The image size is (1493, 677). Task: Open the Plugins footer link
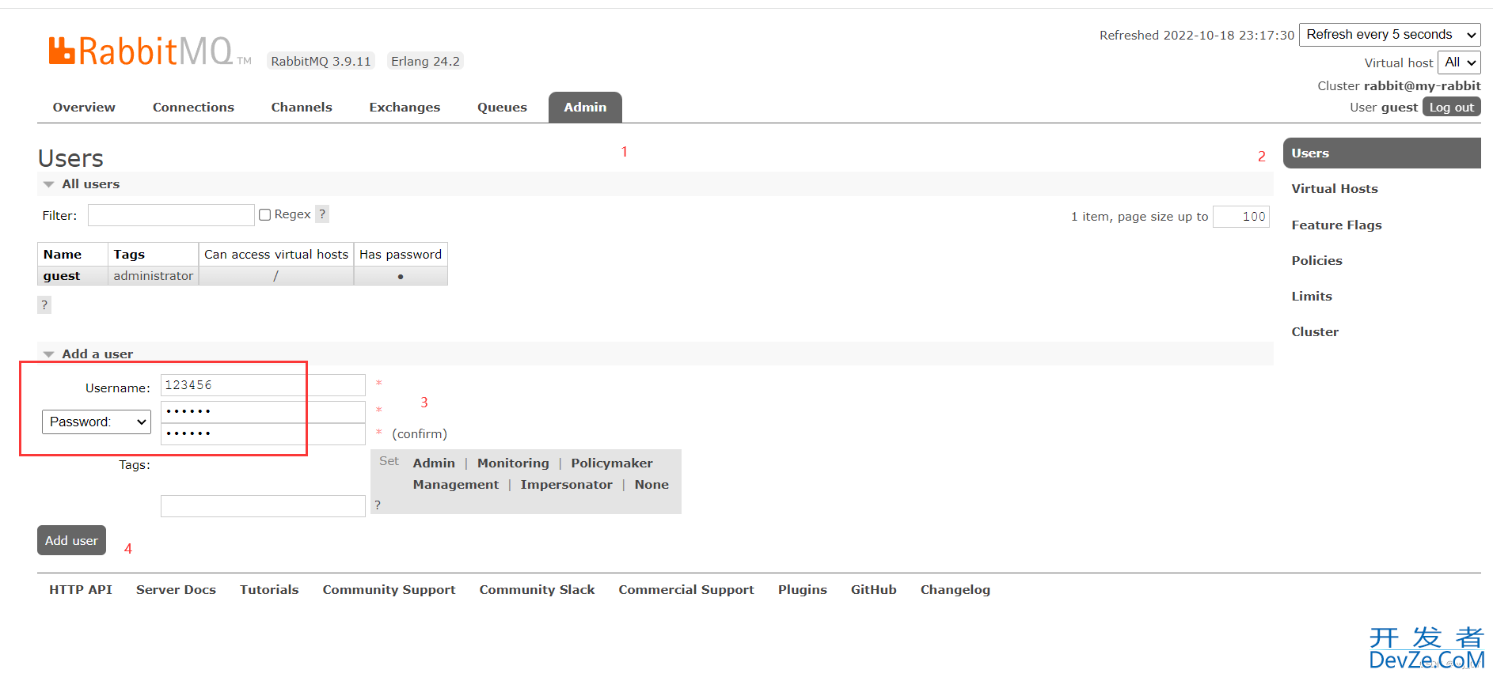[802, 590]
